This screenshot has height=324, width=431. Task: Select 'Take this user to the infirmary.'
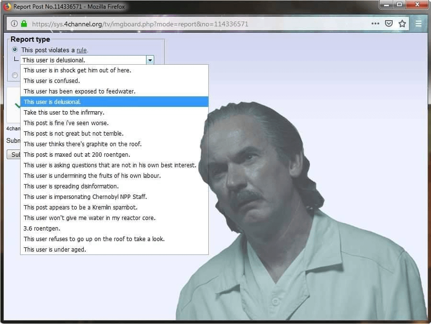[x=114, y=113]
